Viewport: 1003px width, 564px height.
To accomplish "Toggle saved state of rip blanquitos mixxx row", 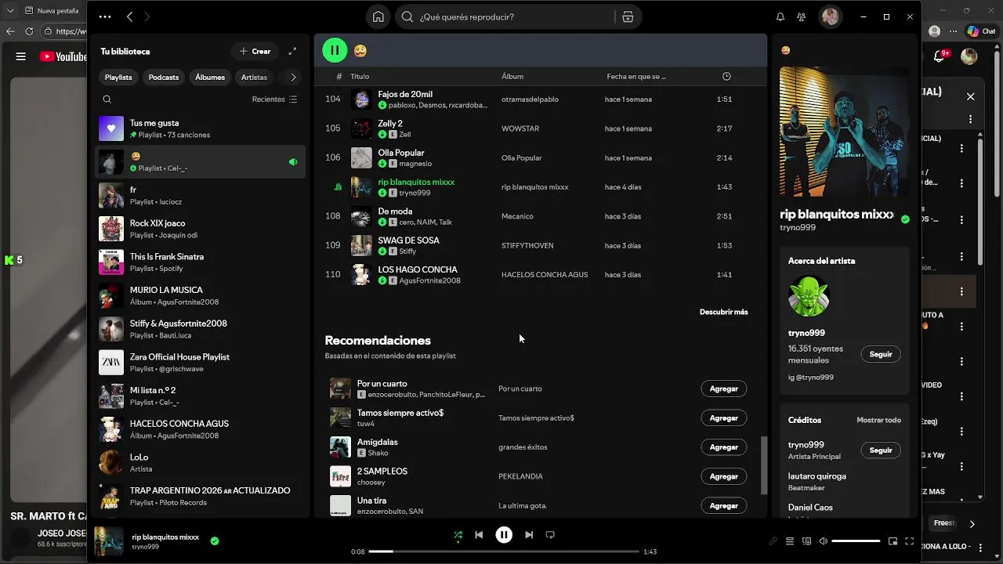I will (x=382, y=193).
